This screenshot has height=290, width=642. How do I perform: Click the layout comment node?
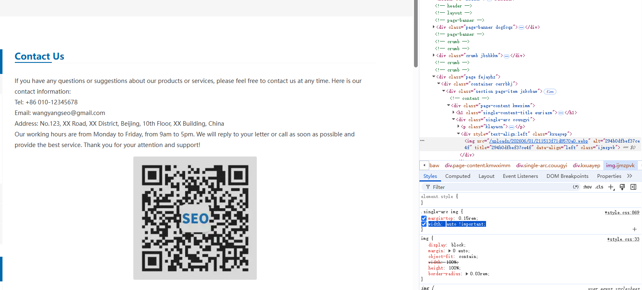454,13
